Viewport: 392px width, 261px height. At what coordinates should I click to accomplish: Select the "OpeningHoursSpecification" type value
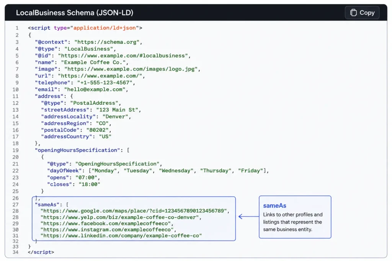[x=118, y=164]
